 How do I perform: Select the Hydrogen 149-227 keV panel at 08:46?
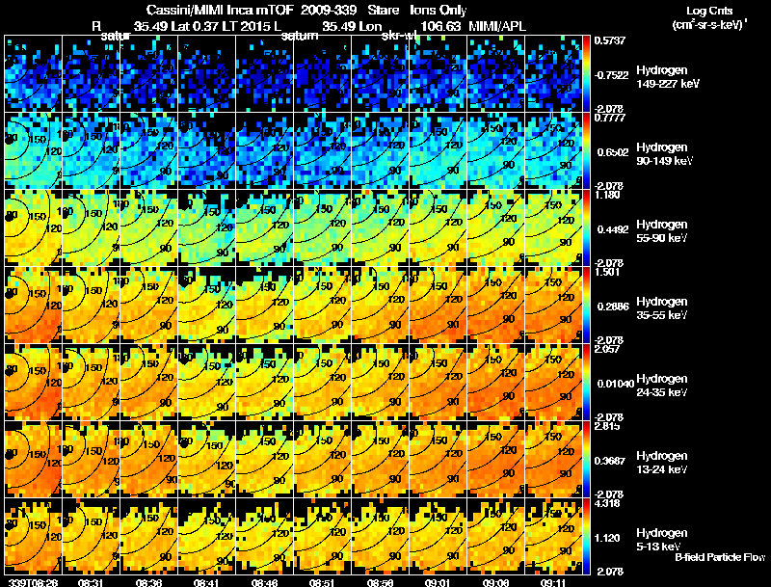point(265,73)
